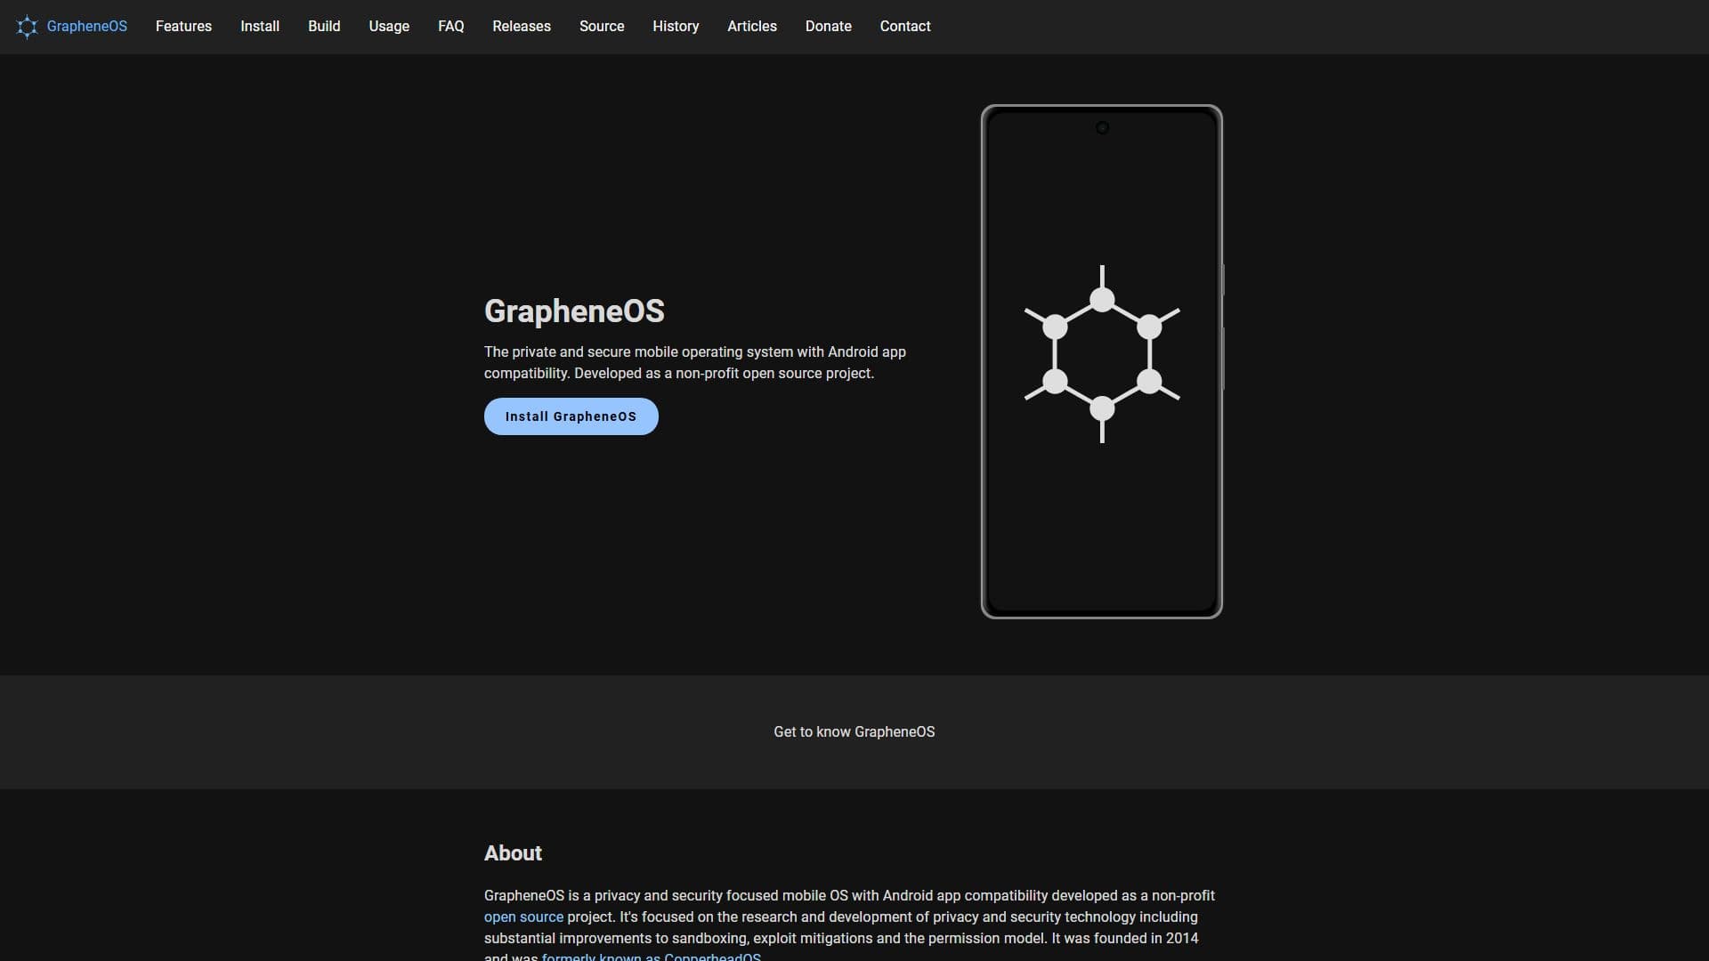This screenshot has width=1709, height=961.
Task: Click the 'Get to know GrapheneOS' text
Action: pyautogui.click(x=854, y=731)
